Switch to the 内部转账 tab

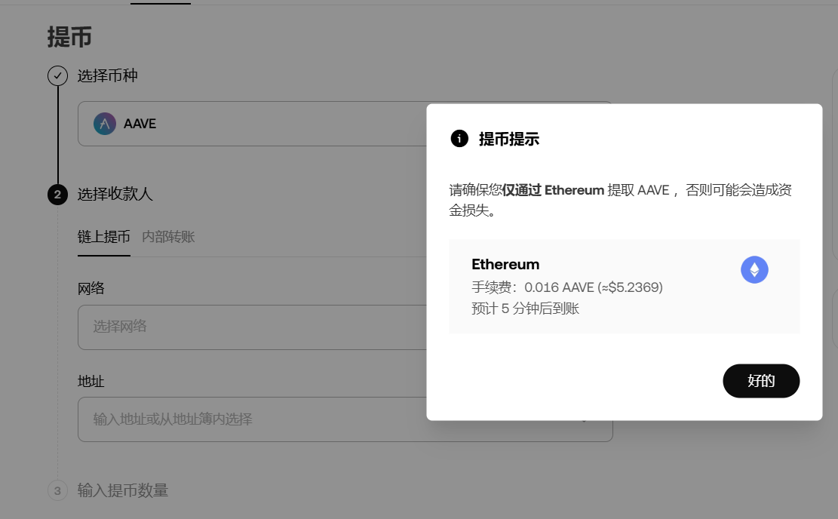tap(168, 237)
